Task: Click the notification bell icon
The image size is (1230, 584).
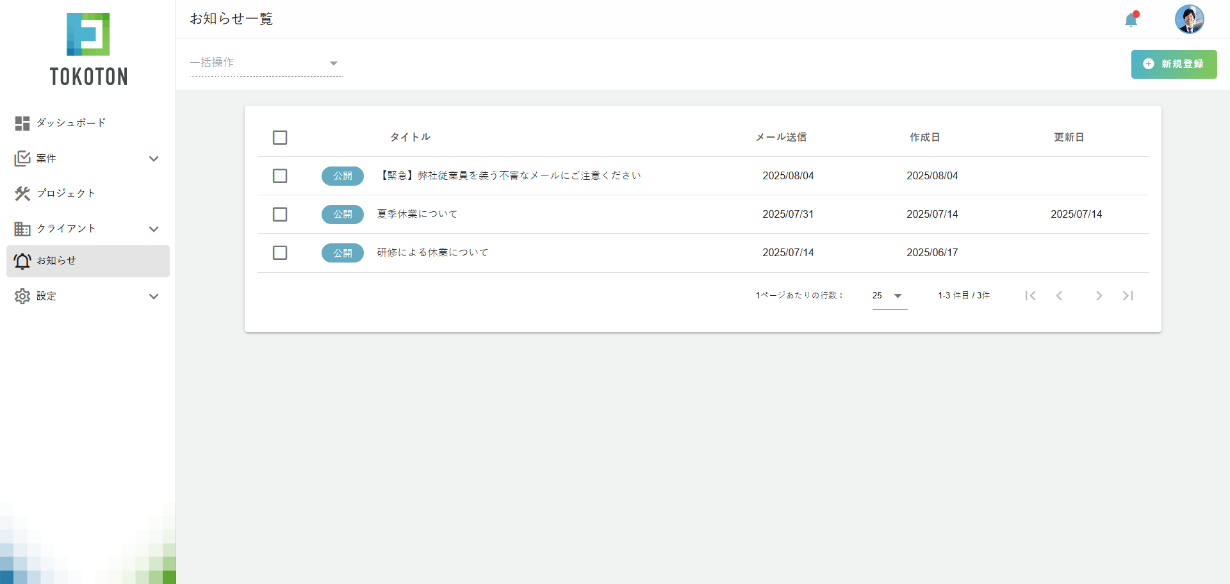Action: (x=1131, y=20)
